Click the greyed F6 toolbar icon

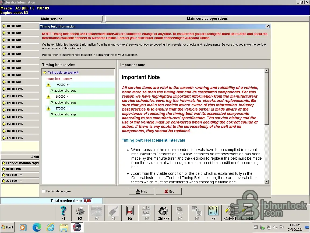point(146,211)
